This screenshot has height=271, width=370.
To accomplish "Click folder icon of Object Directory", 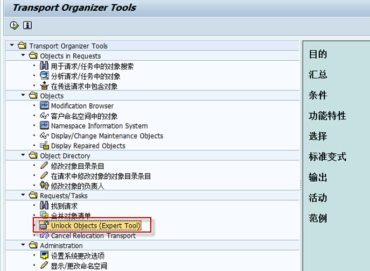I will tap(33, 155).
